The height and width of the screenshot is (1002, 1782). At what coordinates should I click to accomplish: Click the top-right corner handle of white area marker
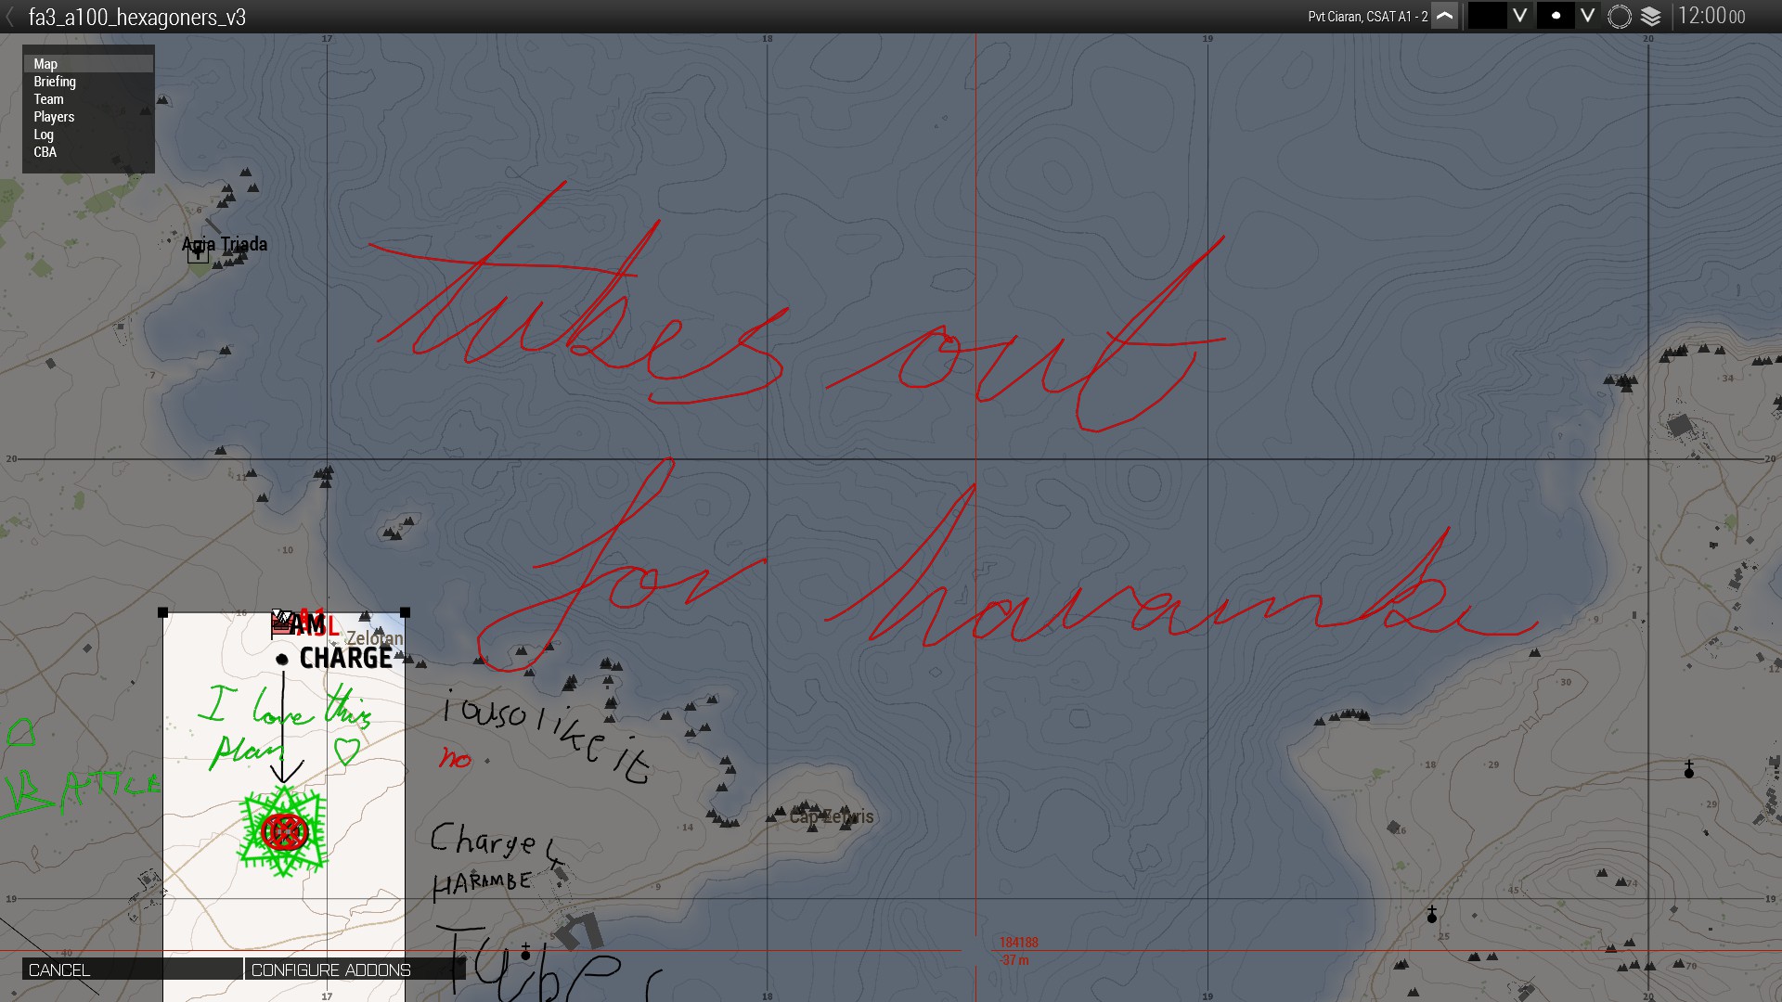[x=405, y=612]
